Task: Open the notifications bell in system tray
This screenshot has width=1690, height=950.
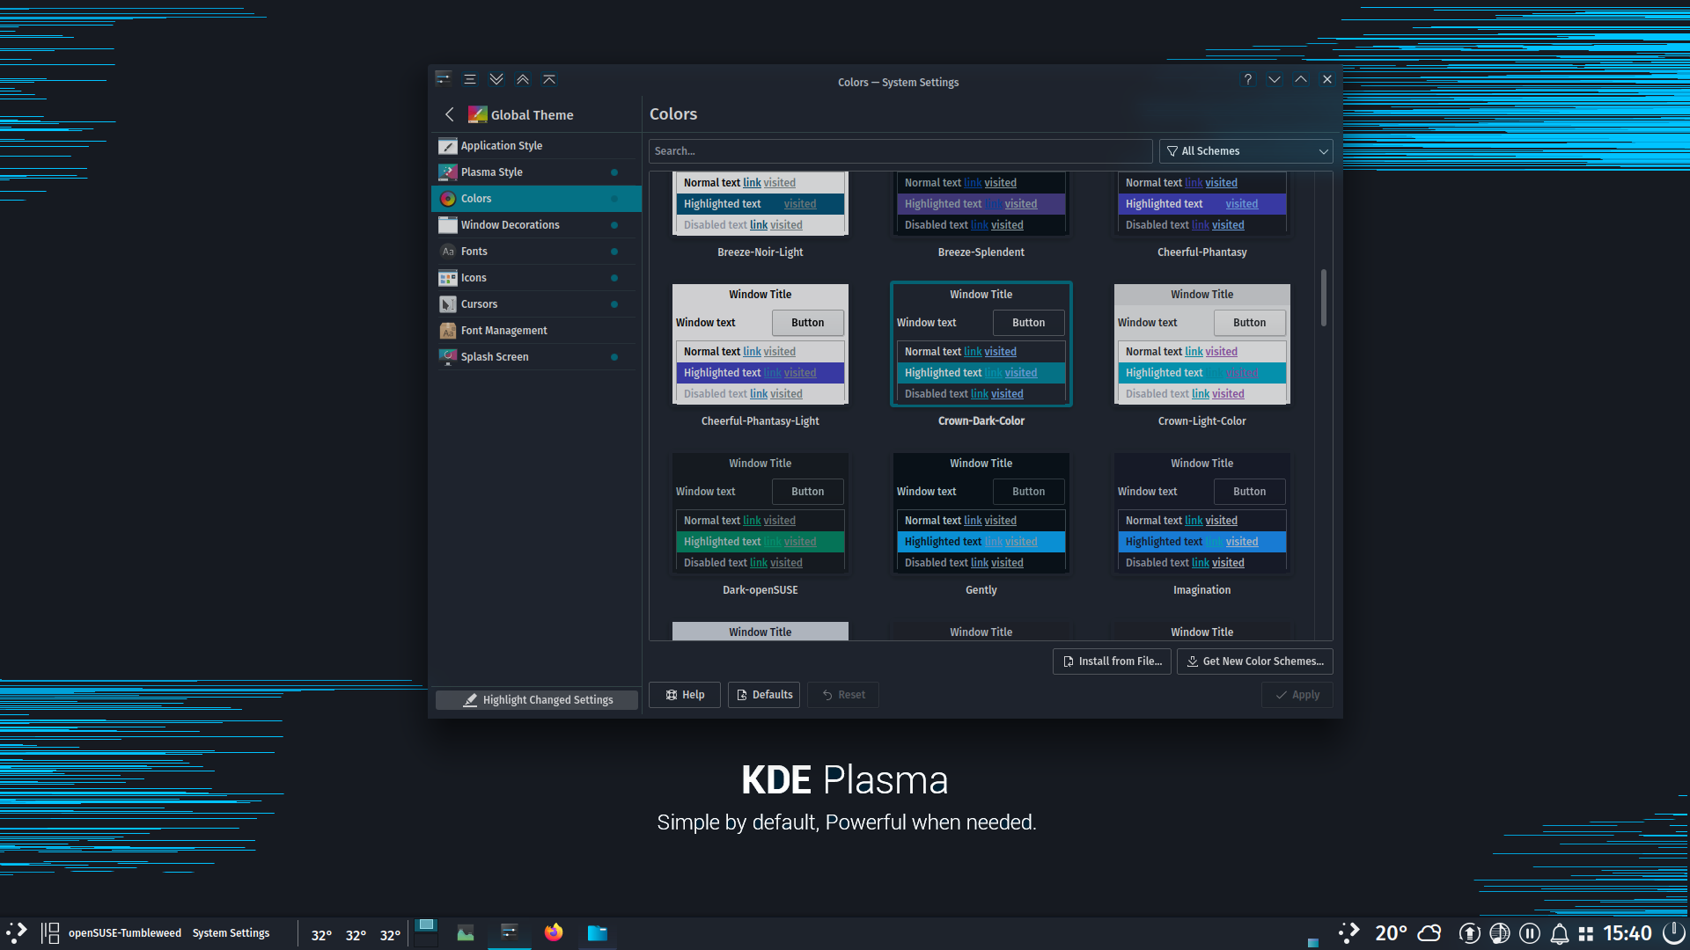Action: [1559, 933]
